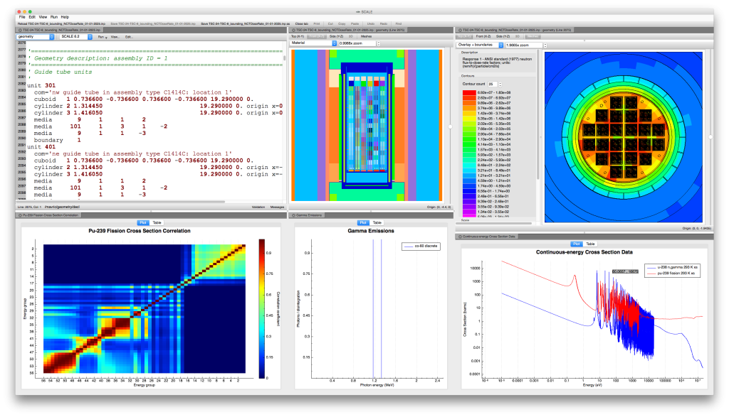Click the yellow 5.35e-05 contour swatch
Image resolution: width=729 pixels, height=417 pixels.
(469, 119)
